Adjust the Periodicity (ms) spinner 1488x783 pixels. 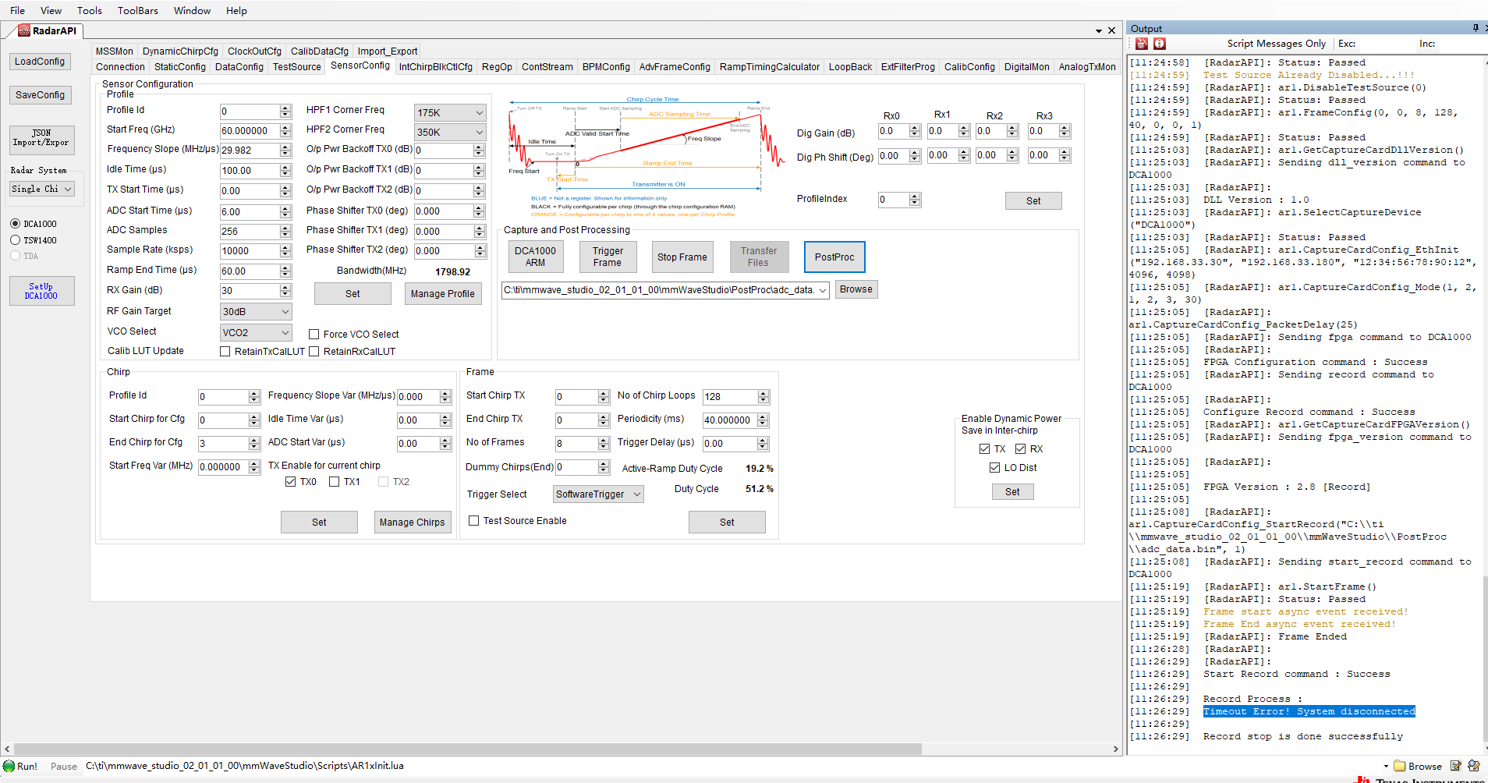[x=763, y=420]
